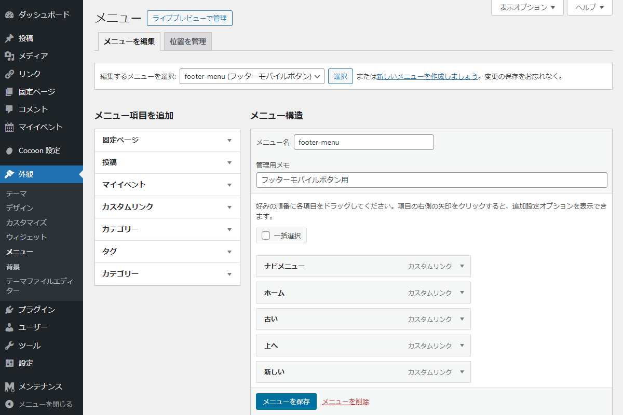Click the メニューを削除 link
Image resolution: width=623 pixels, height=415 pixels.
[x=345, y=402]
